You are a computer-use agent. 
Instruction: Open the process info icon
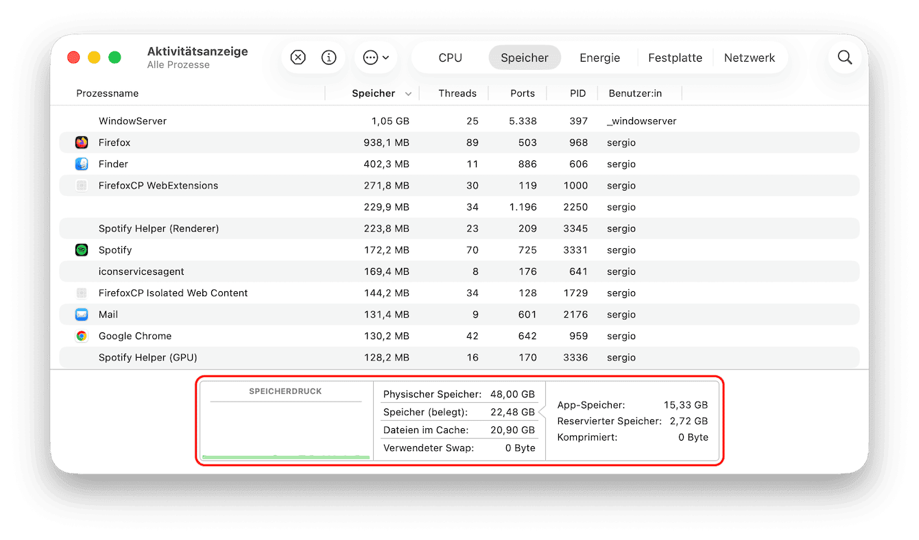(x=329, y=58)
